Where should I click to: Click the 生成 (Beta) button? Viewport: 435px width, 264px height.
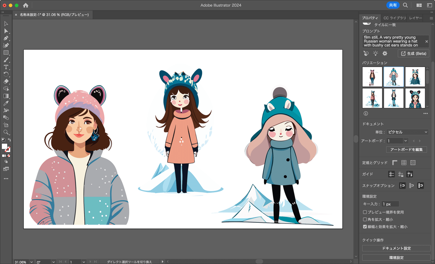coord(413,53)
